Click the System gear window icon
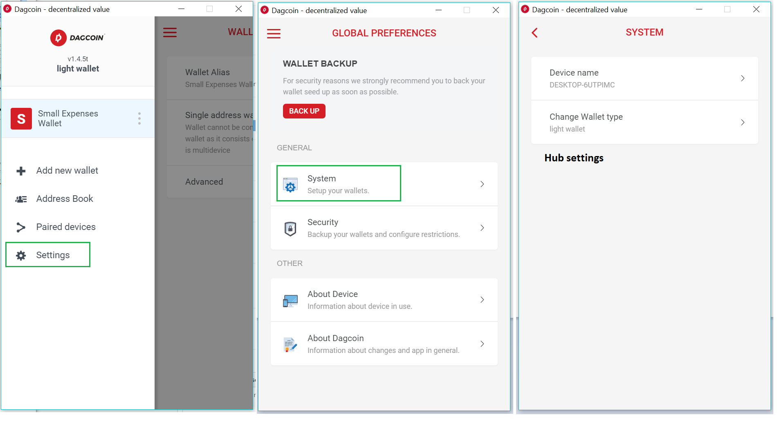777x422 pixels. (290, 185)
